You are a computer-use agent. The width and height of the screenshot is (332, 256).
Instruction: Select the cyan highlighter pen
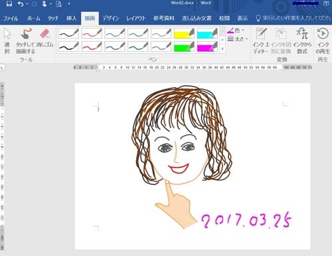[207, 33]
